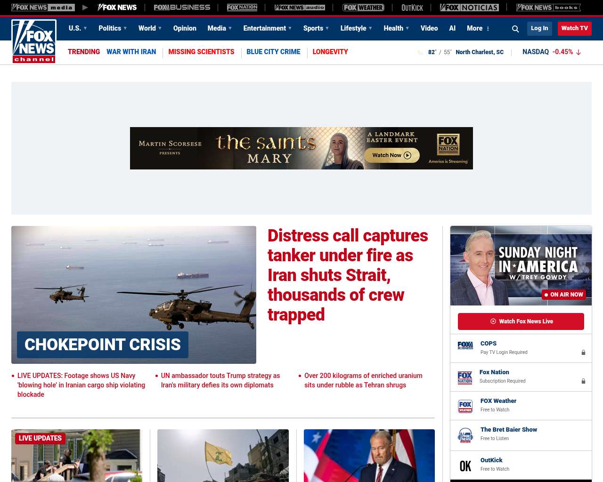Open the Fox Noticias logo
Image resolution: width=603 pixels, height=482 pixels.
tap(469, 8)
